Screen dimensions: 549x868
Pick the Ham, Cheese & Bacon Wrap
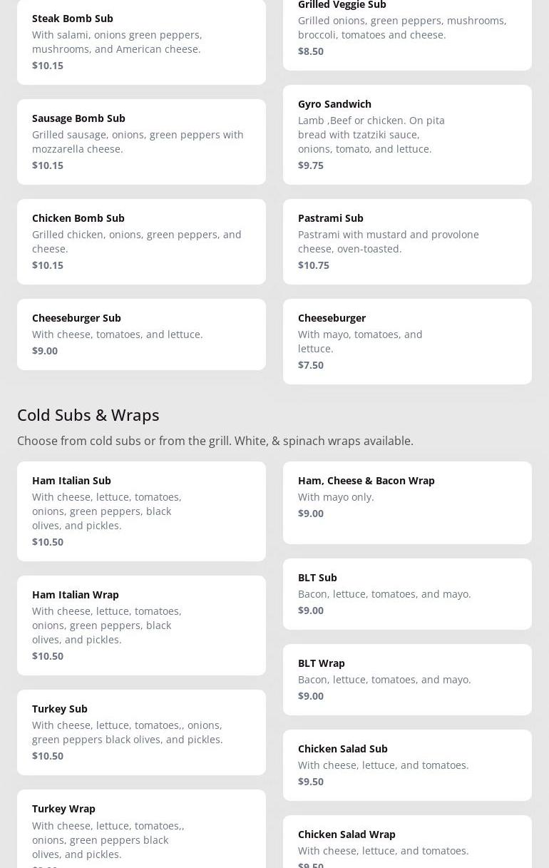point(407,503)
